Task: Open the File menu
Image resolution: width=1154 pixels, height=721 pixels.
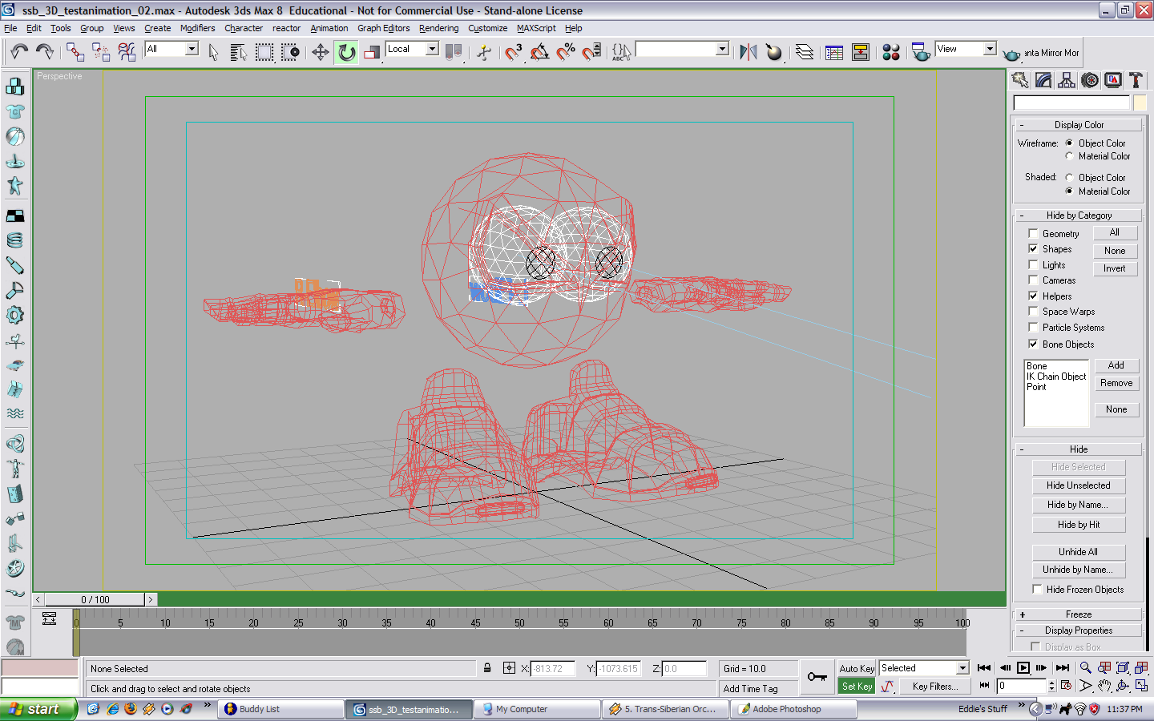Action: (10, 28)
